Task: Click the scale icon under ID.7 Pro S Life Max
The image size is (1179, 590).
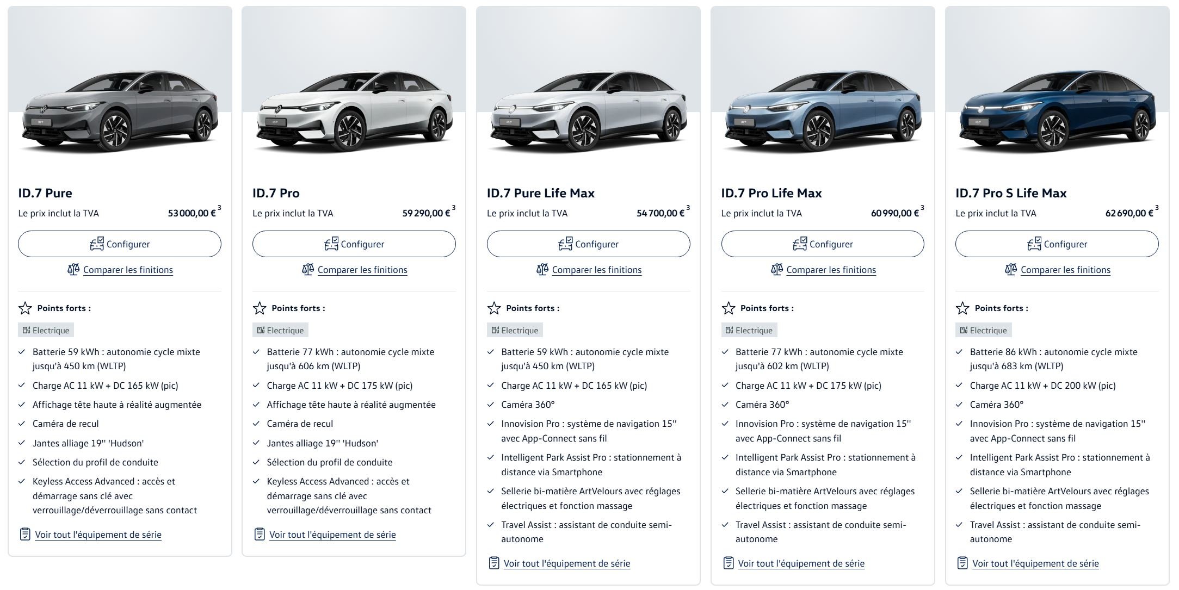Action: pos(1011,269)
